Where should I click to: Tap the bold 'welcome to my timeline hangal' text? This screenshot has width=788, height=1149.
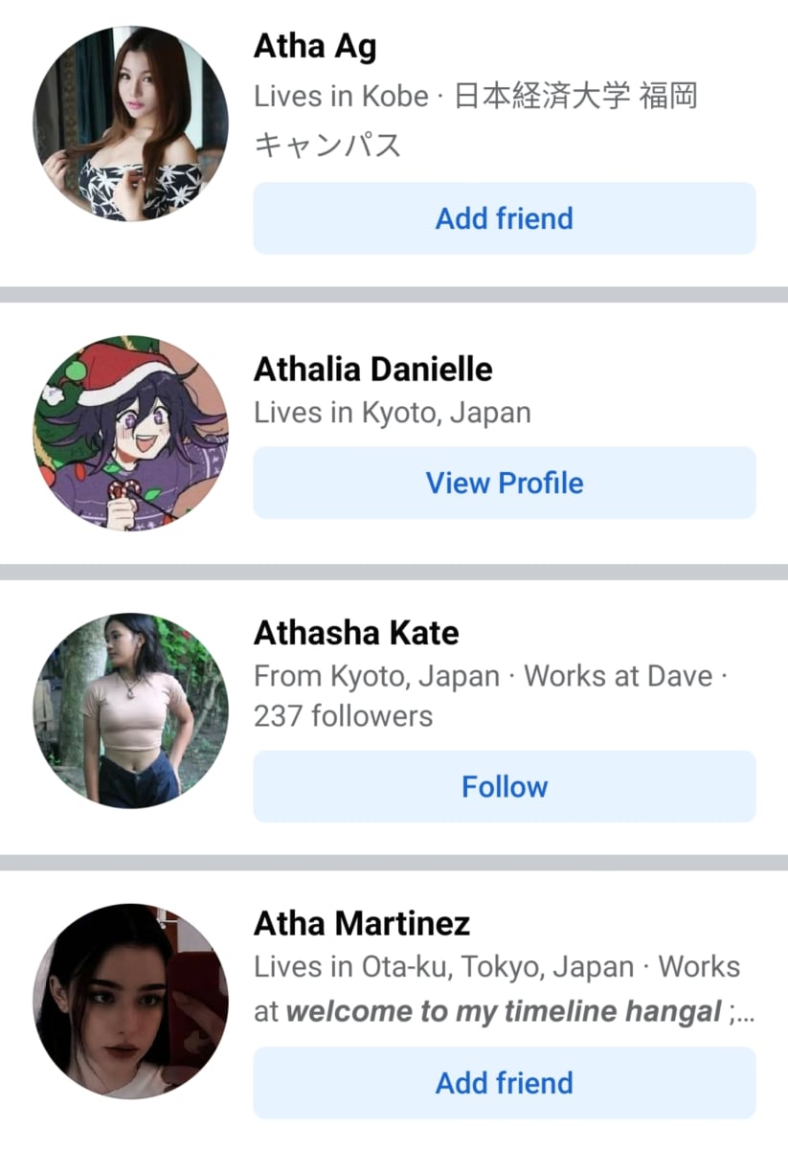(504, 1011)
